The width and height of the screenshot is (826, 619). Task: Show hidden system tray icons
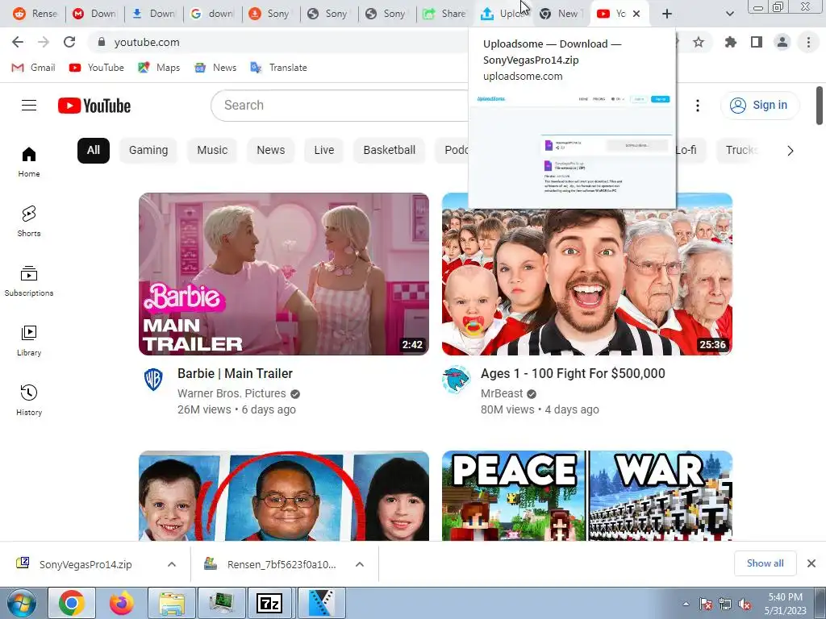(686, 604)
